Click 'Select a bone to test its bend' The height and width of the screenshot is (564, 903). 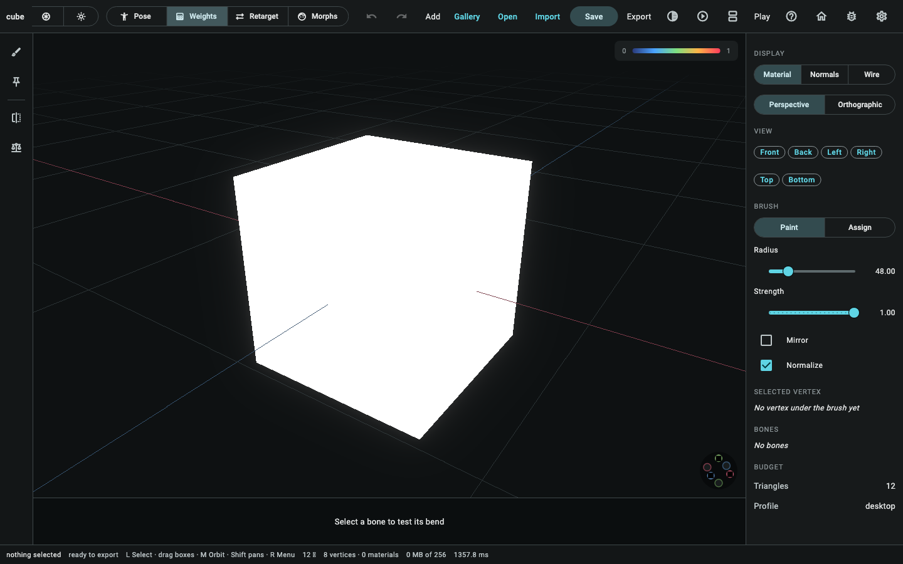pyautogui.click(x=389, y=521)
